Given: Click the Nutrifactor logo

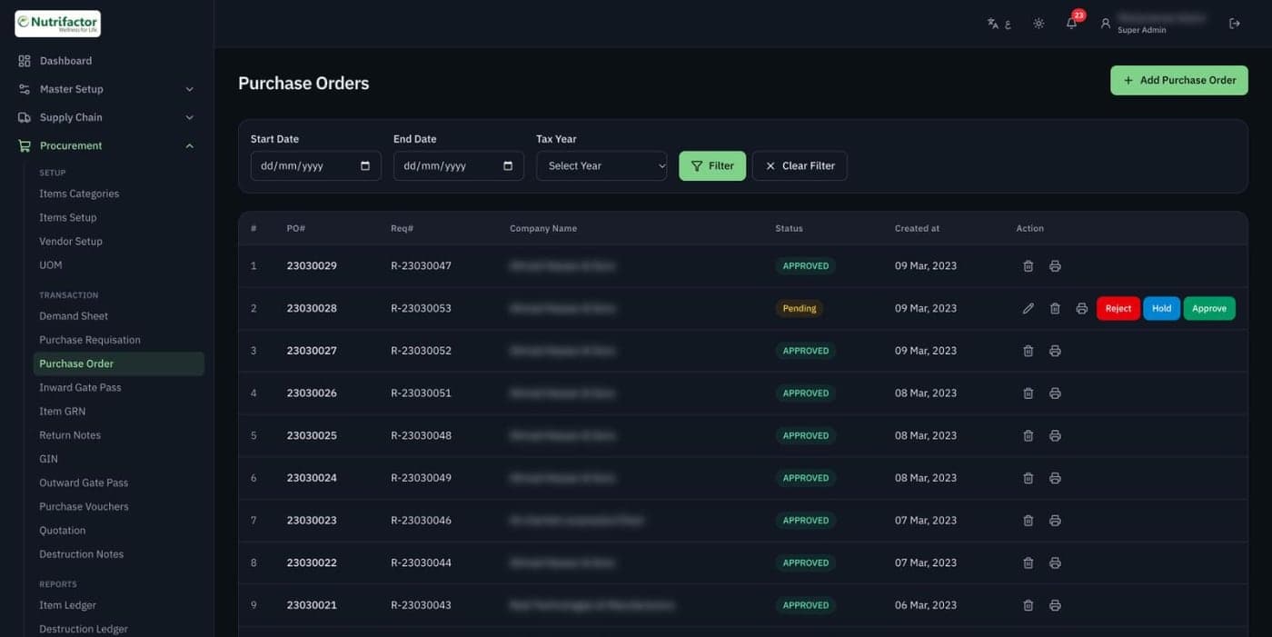Looking at the screenshot, I should [58, 24].
